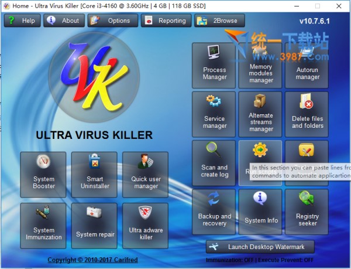The image size is (351, 269).
Task: Launch Registry seeker
Action: (307, 212)
